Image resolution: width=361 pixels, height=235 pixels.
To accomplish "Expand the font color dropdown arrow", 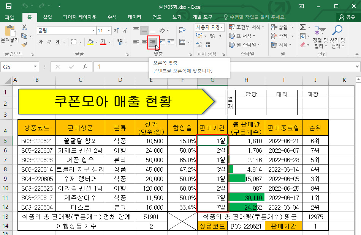I will pos(109,42).
